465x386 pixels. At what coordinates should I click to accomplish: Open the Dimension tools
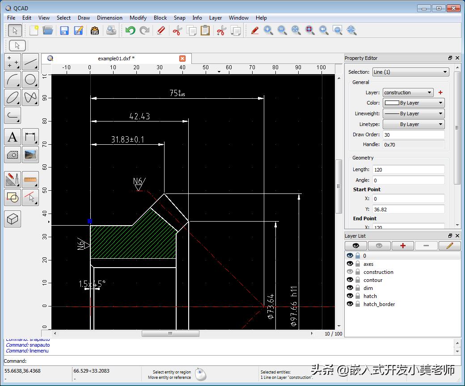(x=30, y=137)
